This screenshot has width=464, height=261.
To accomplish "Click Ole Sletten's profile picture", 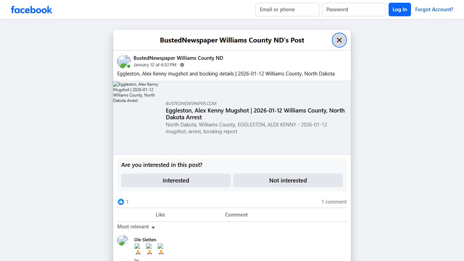I will pos(122,240).
